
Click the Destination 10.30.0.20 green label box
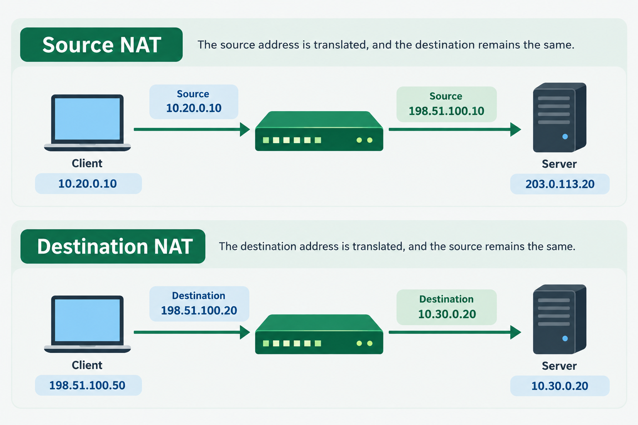(447, 307)
